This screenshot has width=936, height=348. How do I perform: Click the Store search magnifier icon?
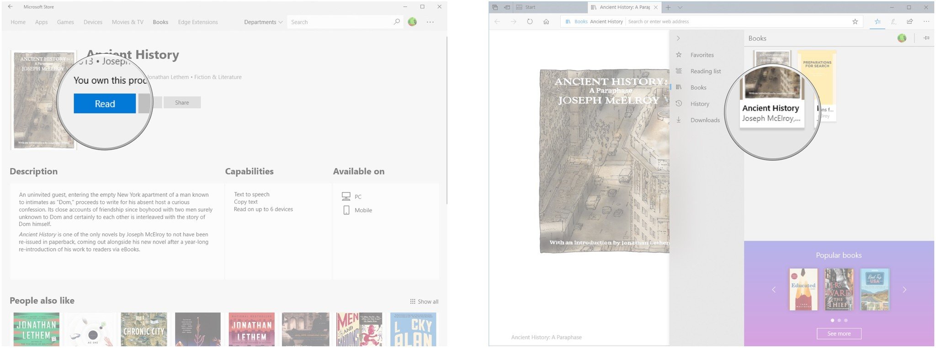(397, 21)
